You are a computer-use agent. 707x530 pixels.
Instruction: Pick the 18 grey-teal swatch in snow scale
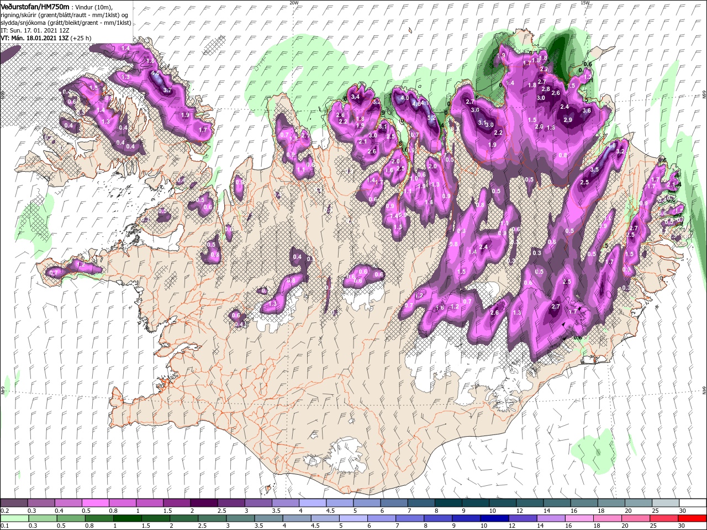(610, 503)
